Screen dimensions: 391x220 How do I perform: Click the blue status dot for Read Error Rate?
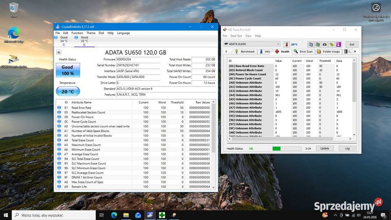(x=59, y=108)
